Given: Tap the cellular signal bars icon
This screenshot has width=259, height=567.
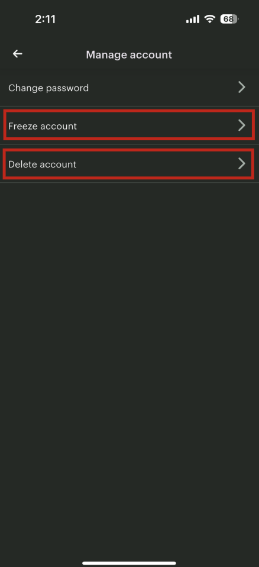Looking at the screenshot, I should pos(193,19).
